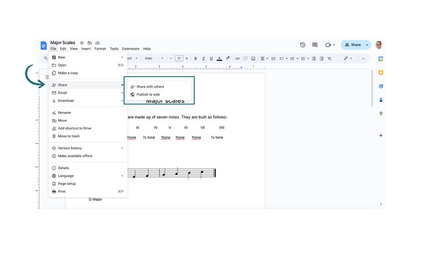Toggle bold formatting
Screen dimensions: 421x257
(x=195, y=58)
